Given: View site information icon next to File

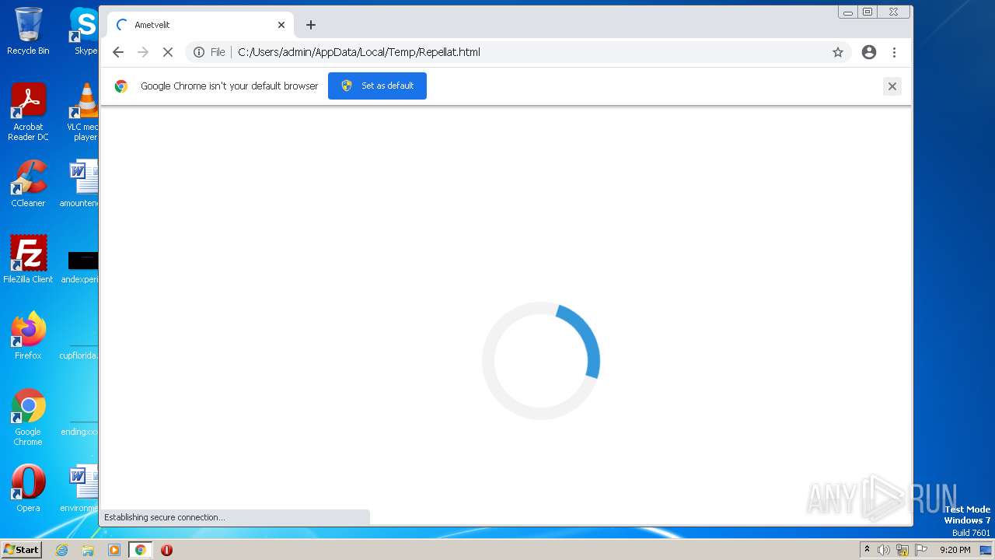Looking at the screenshot, I should (199, 52).
